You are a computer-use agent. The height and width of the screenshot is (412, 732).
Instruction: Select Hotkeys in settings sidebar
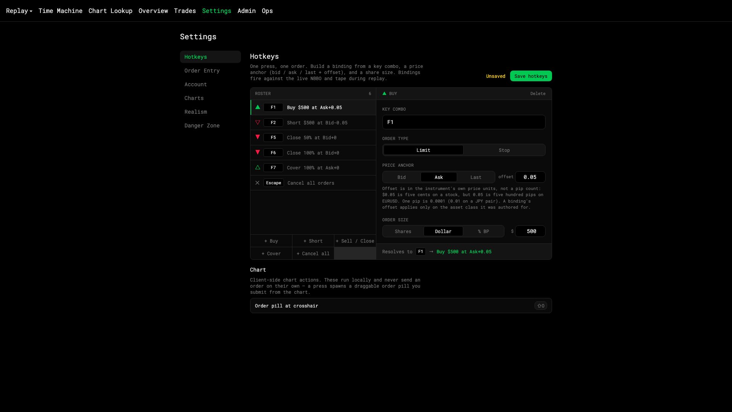(210, 57)
